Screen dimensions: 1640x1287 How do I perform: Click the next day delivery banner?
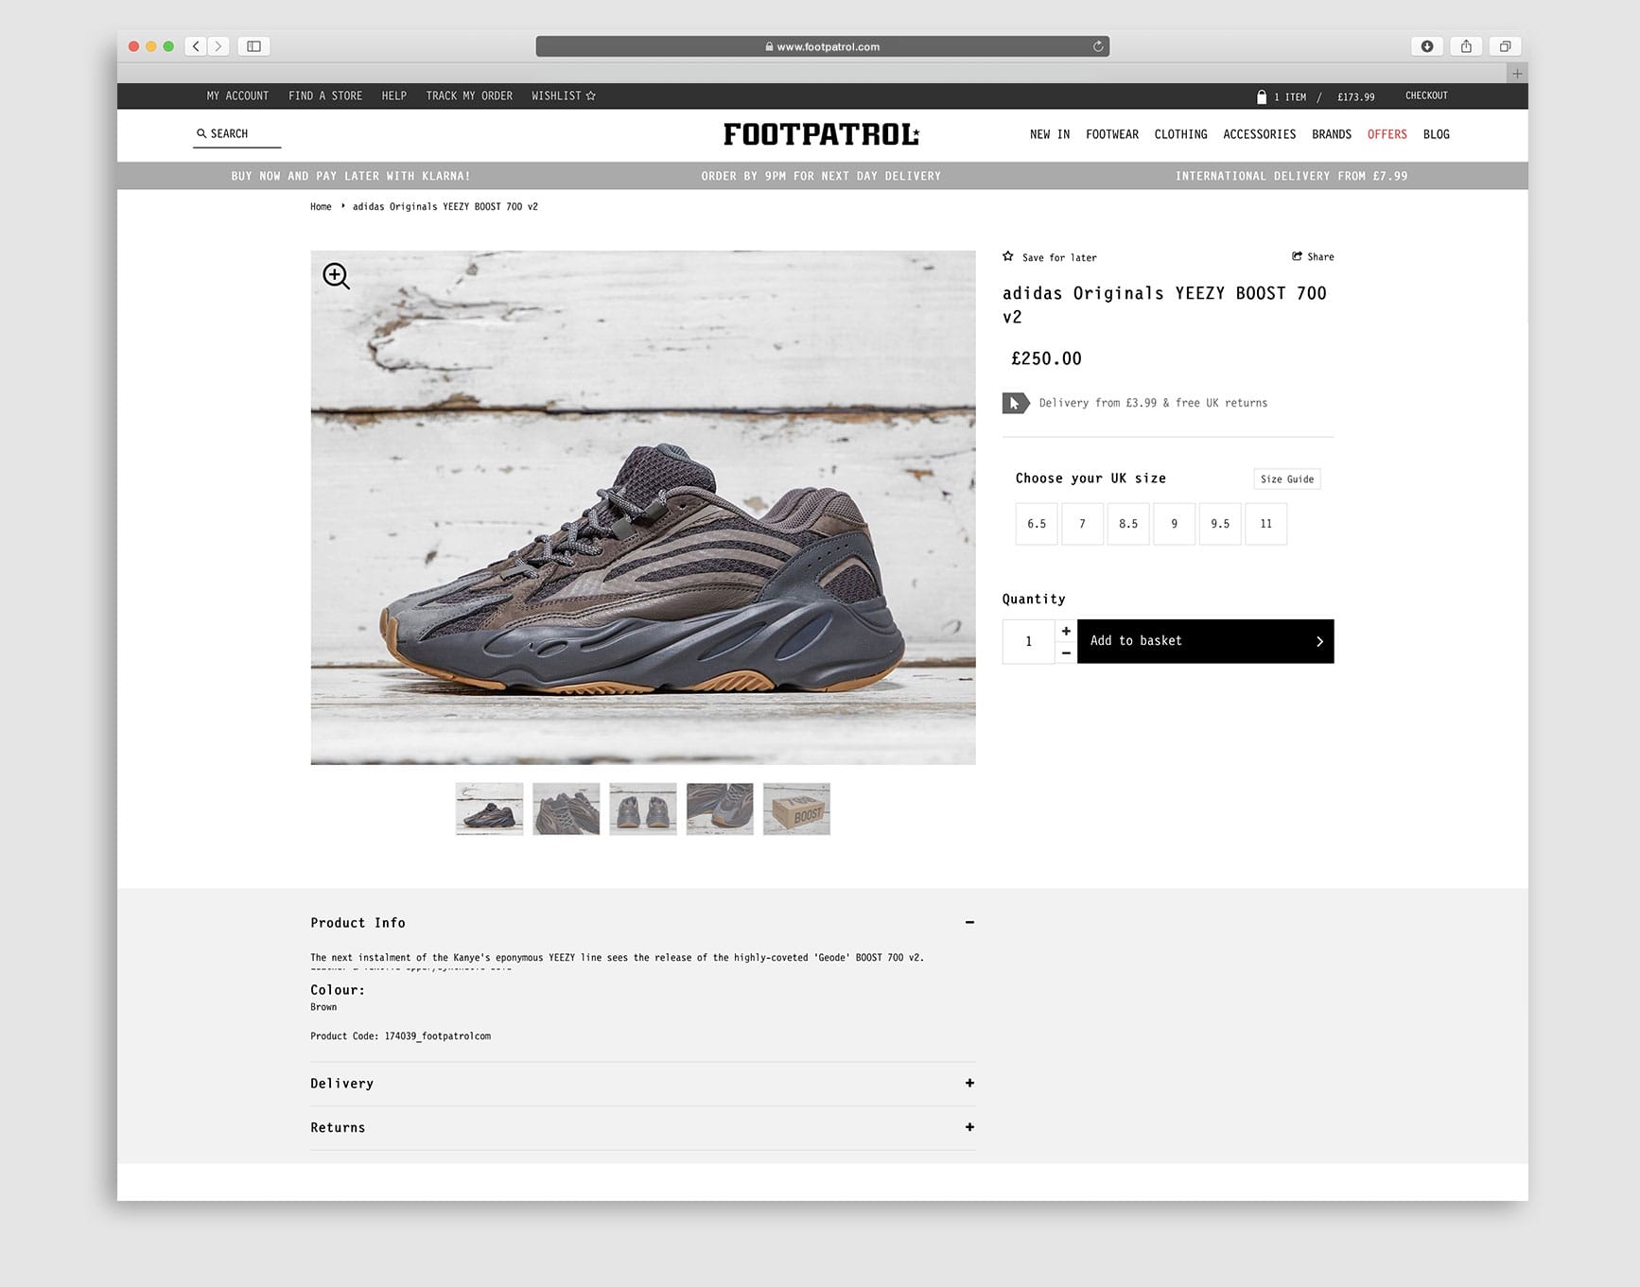click(821, 176)
